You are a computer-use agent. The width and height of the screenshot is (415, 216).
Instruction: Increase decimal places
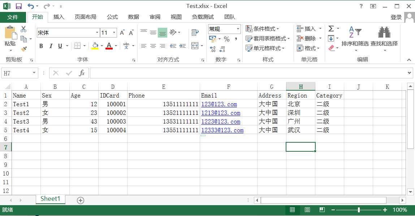213,49
